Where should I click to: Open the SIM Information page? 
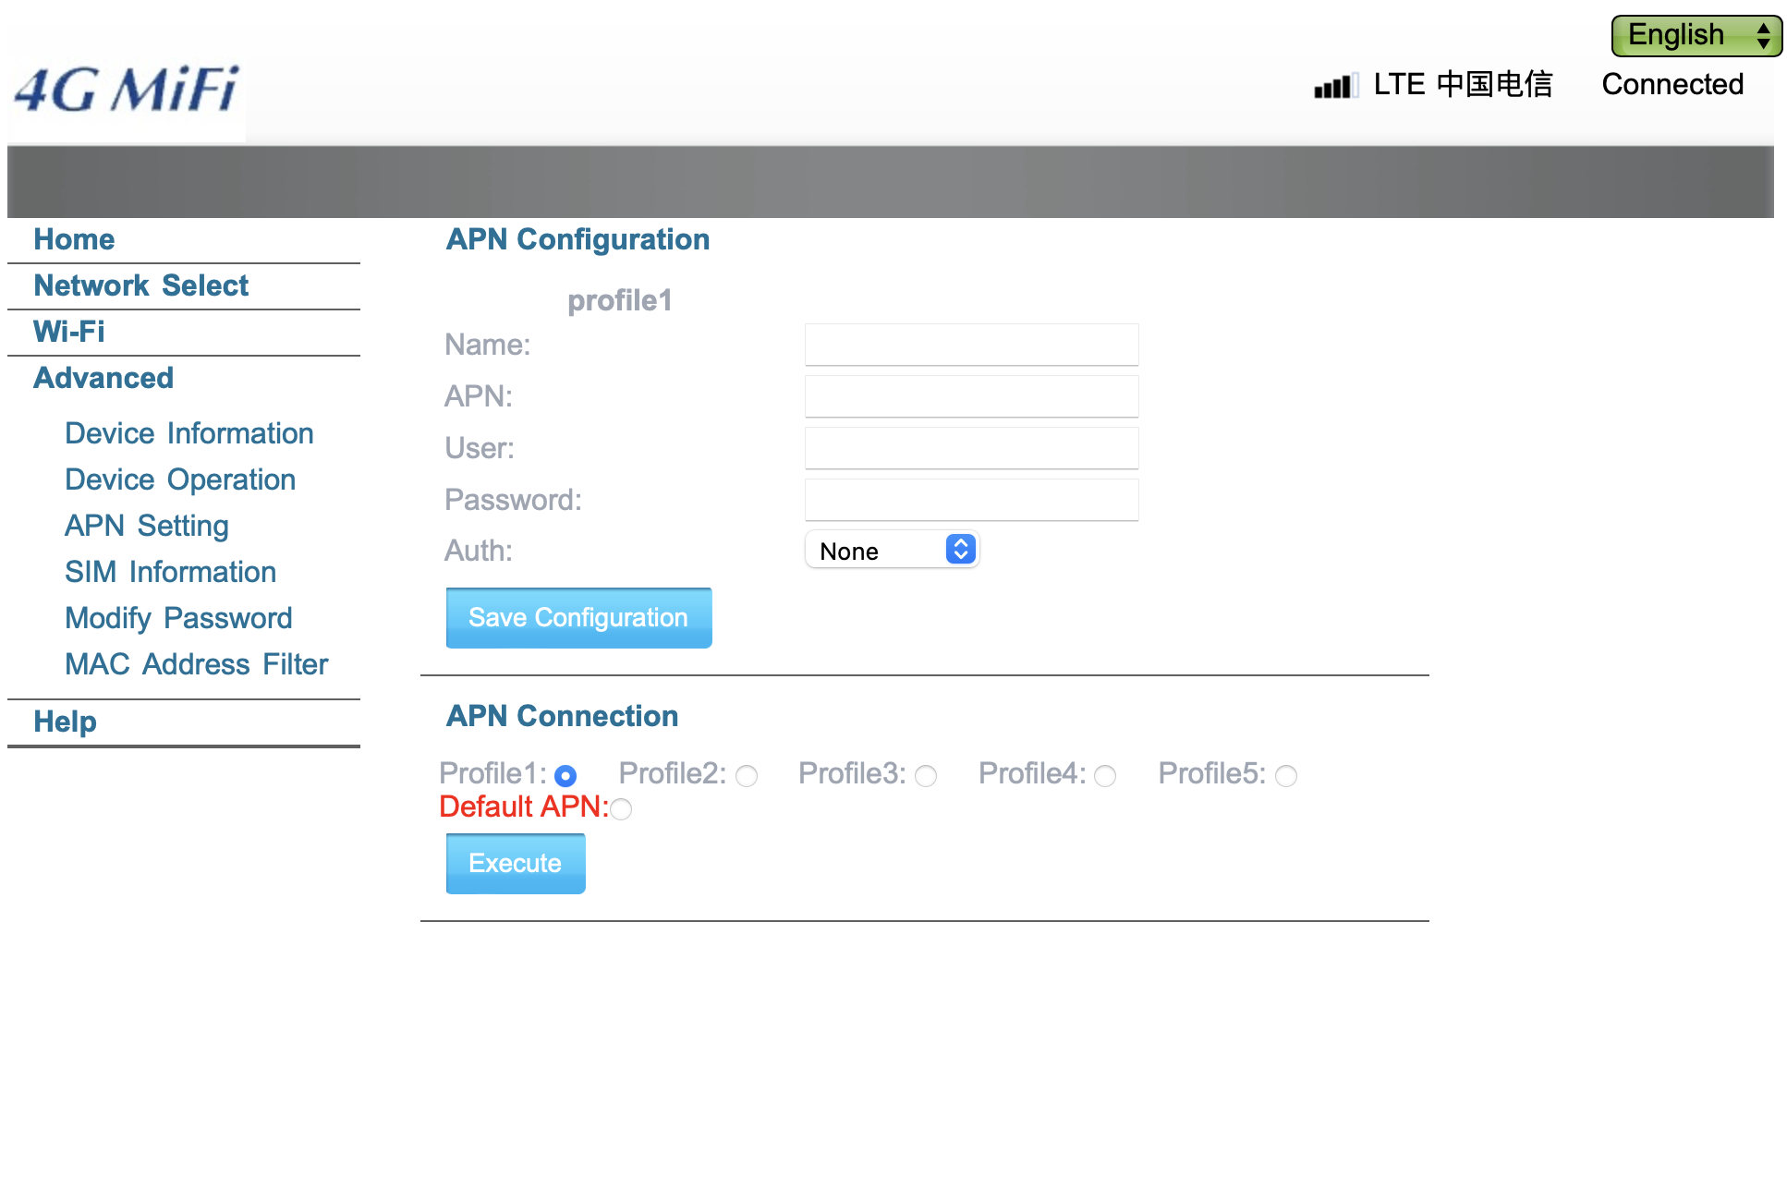coord(170,572)
